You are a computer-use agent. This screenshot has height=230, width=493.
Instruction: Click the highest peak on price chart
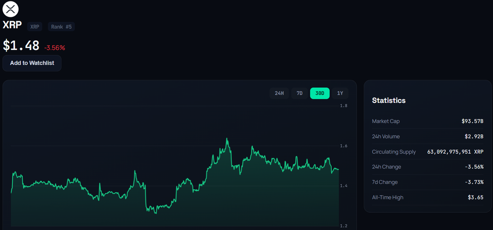[x=227, y=138]
